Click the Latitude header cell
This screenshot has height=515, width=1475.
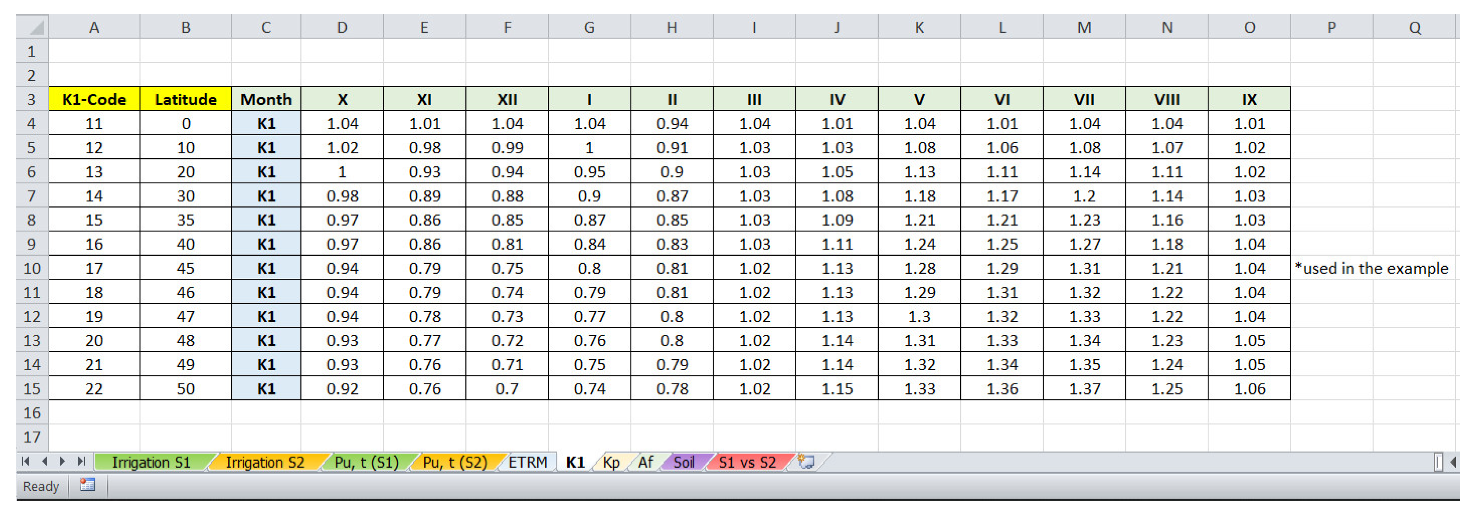coord(186,99)
